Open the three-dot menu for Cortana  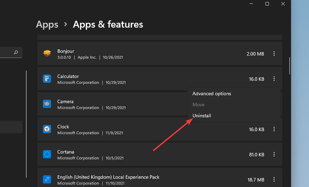[274, 154]
